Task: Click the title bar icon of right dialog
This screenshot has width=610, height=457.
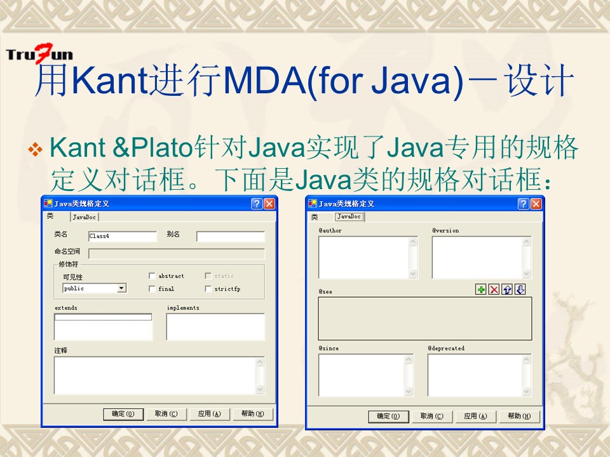Action: pos(313,203)
